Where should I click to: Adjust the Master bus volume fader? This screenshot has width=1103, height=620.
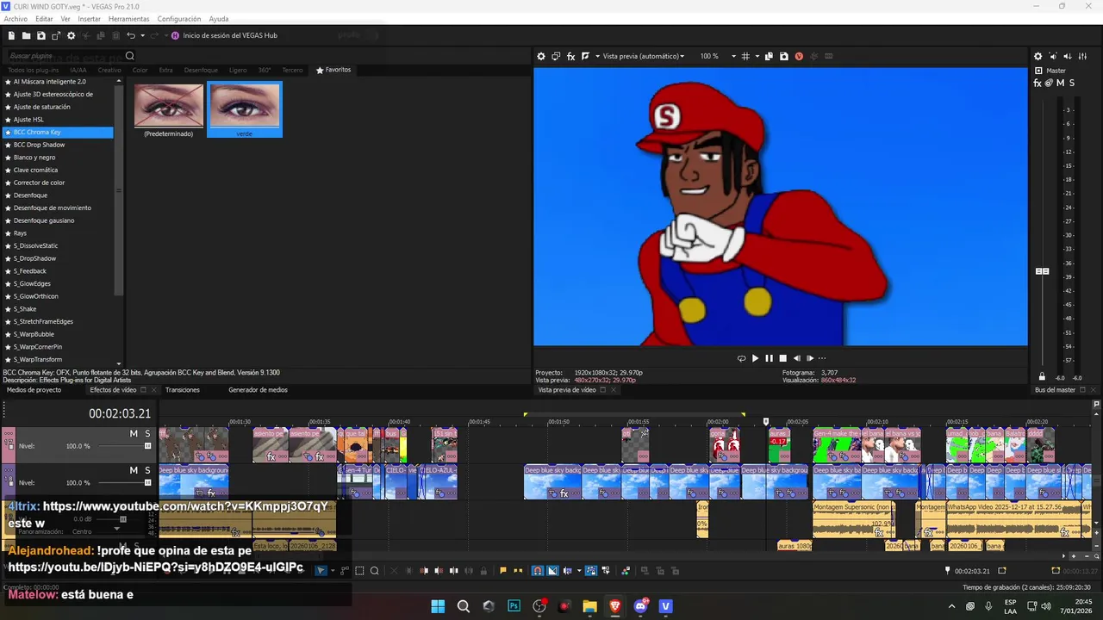pos(1042,271)
